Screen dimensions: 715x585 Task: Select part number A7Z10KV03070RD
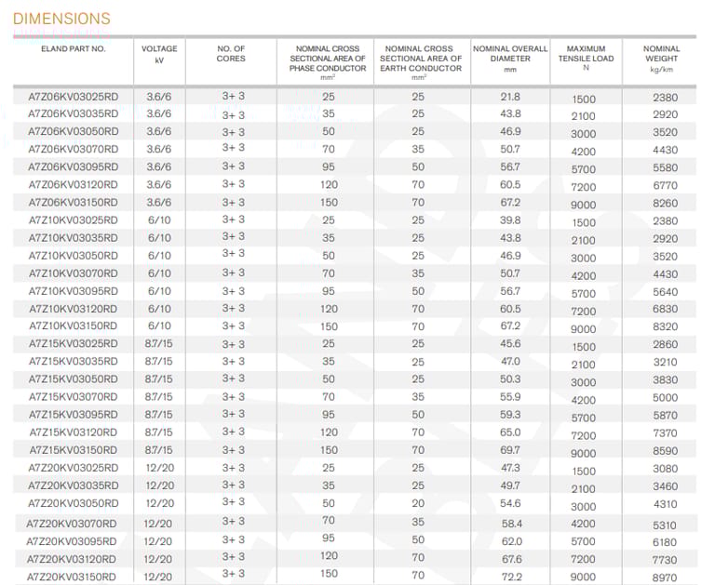point(74,273)
